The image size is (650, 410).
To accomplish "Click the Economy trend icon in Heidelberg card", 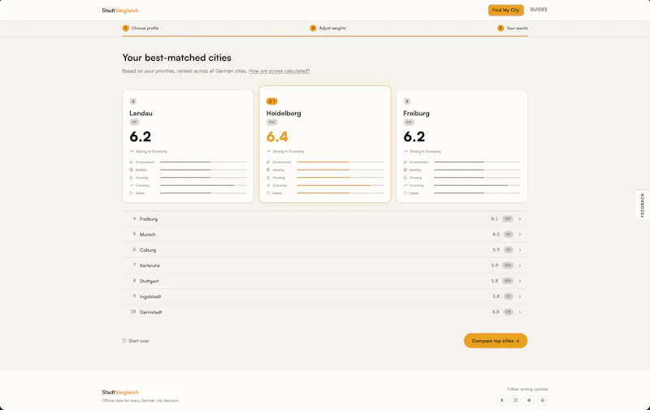I will (268, 185).
